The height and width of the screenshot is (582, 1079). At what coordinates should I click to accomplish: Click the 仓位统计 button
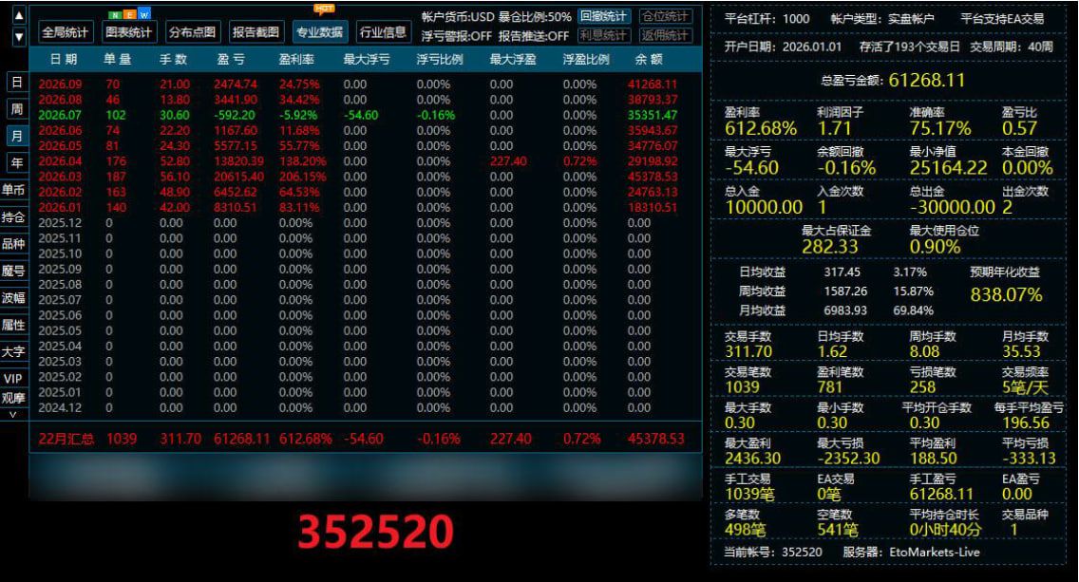point(666,16)
